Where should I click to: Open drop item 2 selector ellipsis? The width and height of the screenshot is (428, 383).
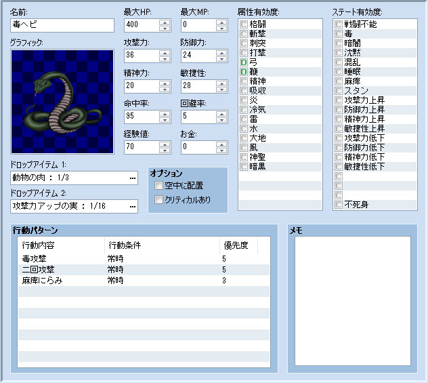click(132, 206)
